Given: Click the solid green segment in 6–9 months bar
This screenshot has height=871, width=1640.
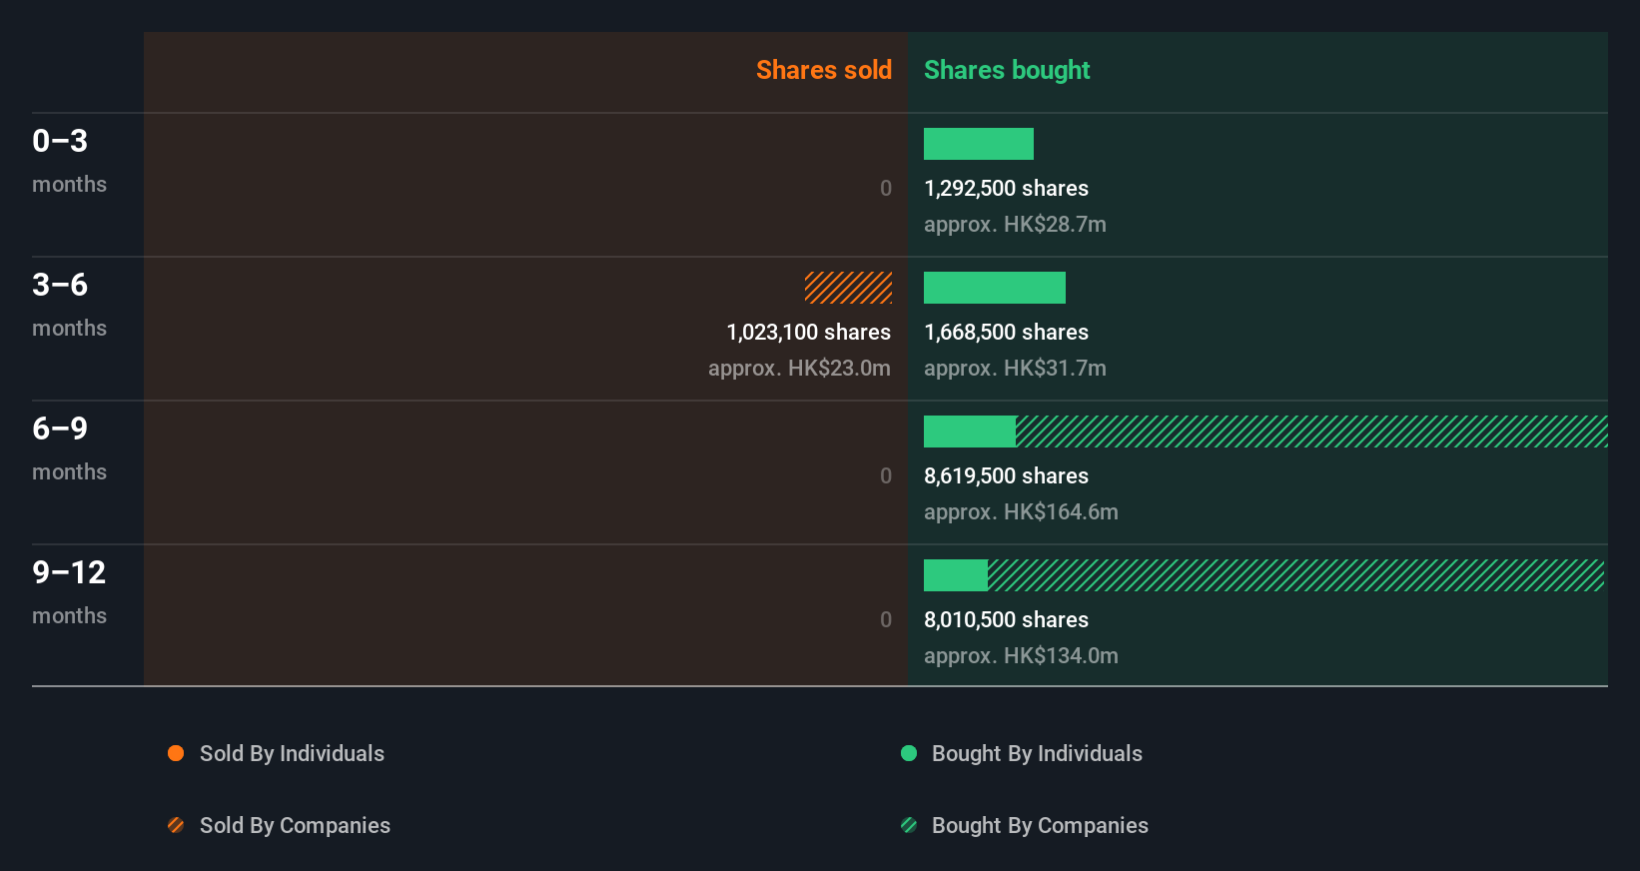Looking at the screenshot, I should [970, 432].
